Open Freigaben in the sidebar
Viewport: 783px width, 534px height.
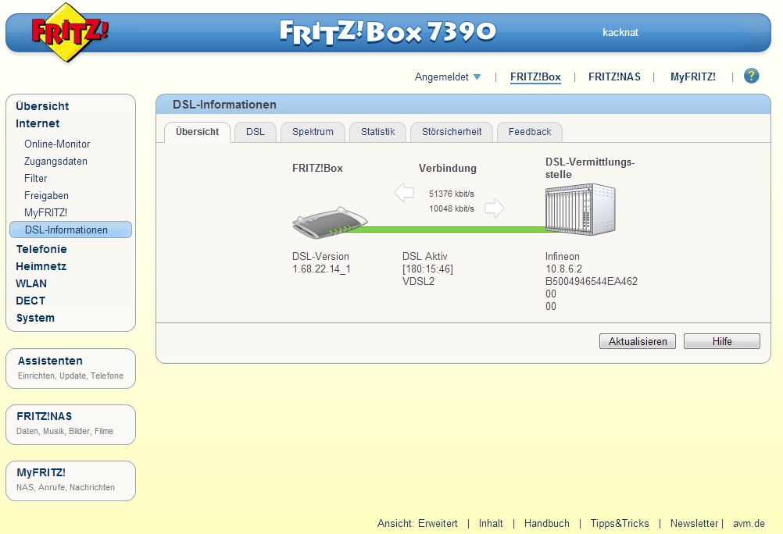point(46,196)
